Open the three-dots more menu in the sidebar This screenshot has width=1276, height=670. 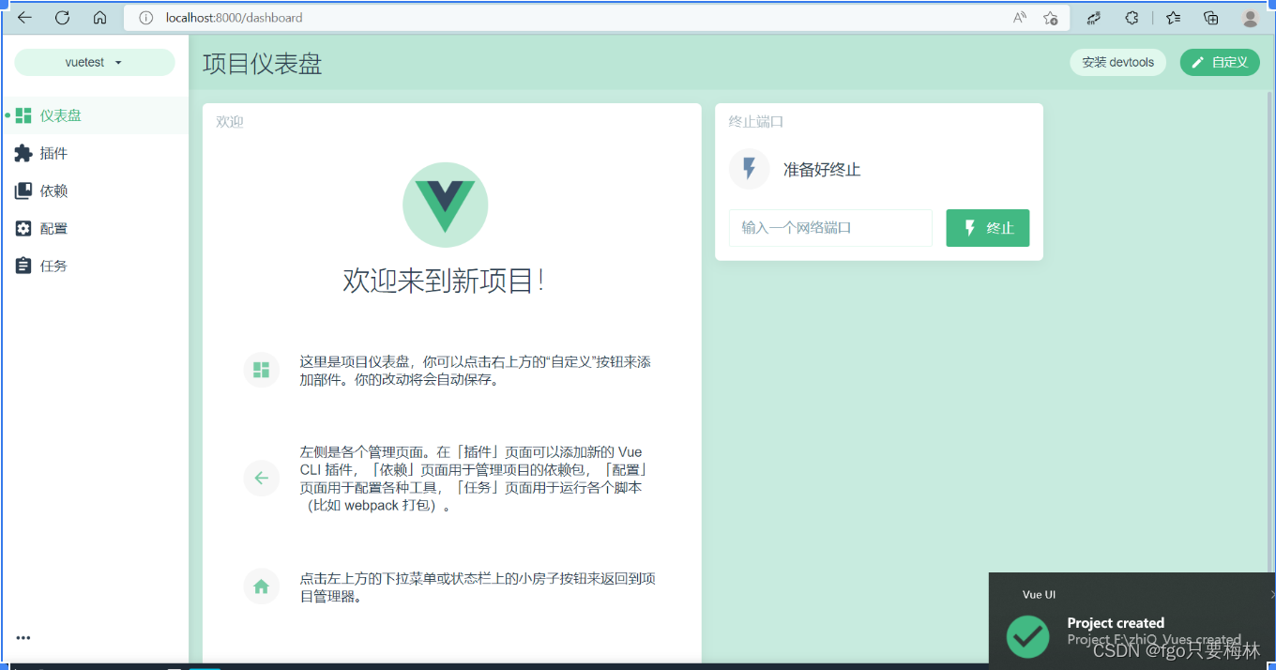(x=23, y=637)
